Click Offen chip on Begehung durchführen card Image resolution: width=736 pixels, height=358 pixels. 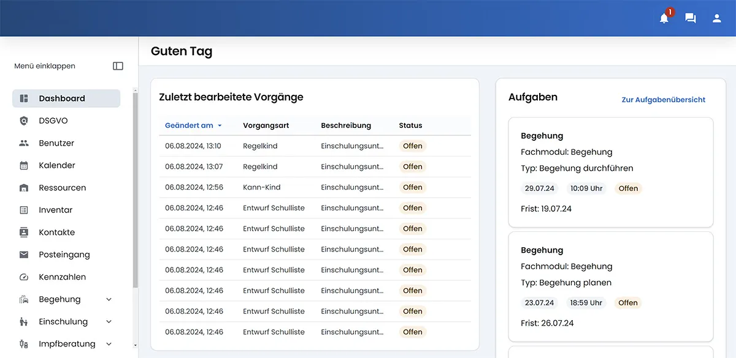628,188
